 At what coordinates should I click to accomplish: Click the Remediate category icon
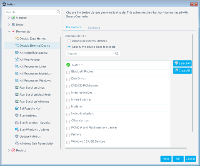coord(13,32)
